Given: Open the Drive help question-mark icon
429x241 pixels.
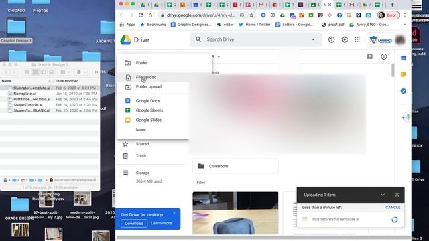Looking at the screenshot, I should 331,39.
